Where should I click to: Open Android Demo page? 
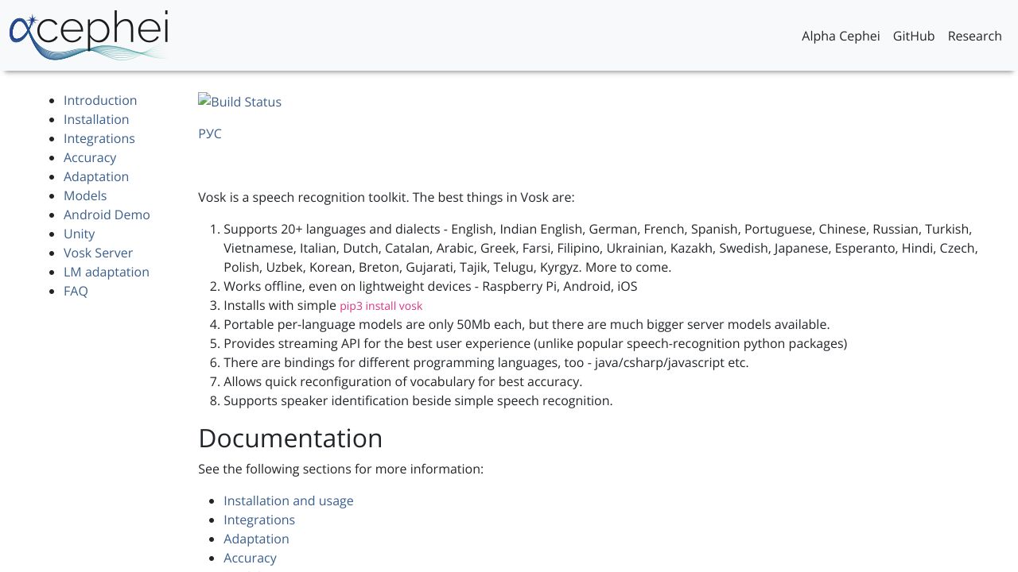click(x=107, y=214)
